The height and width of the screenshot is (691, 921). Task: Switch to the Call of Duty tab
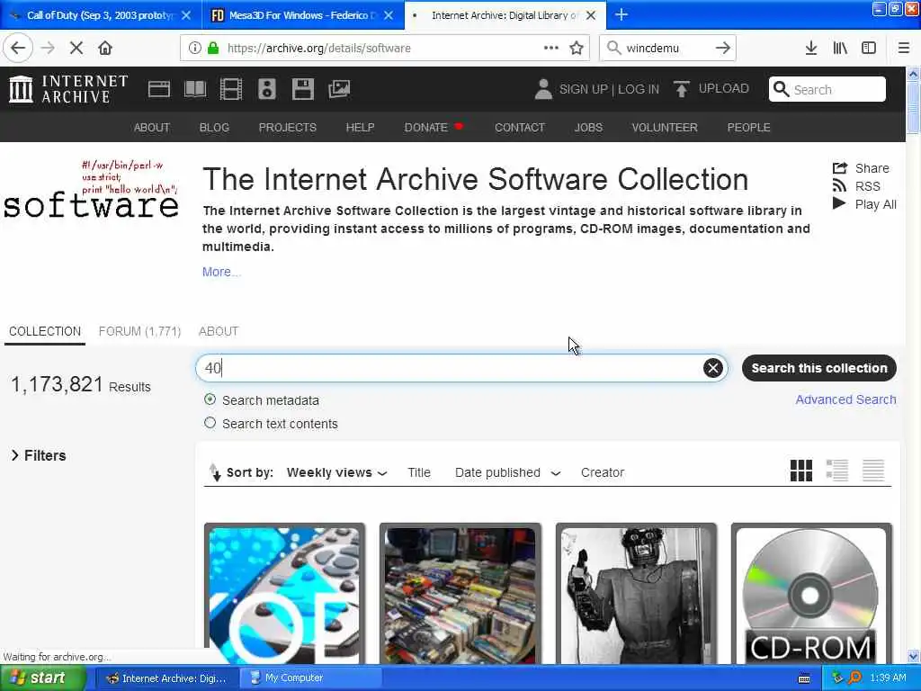(x=101, y=15)
